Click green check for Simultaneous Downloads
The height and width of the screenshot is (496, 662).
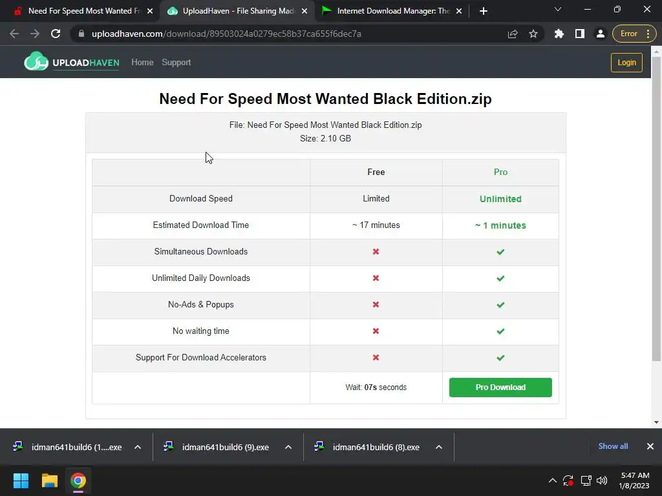[x=500, y=252]
